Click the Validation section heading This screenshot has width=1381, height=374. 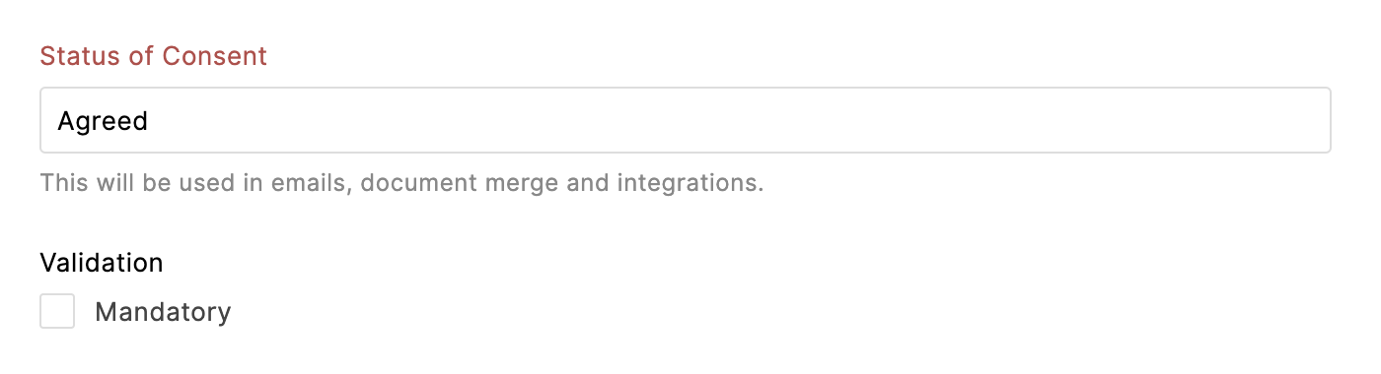[x=102, y=263]
